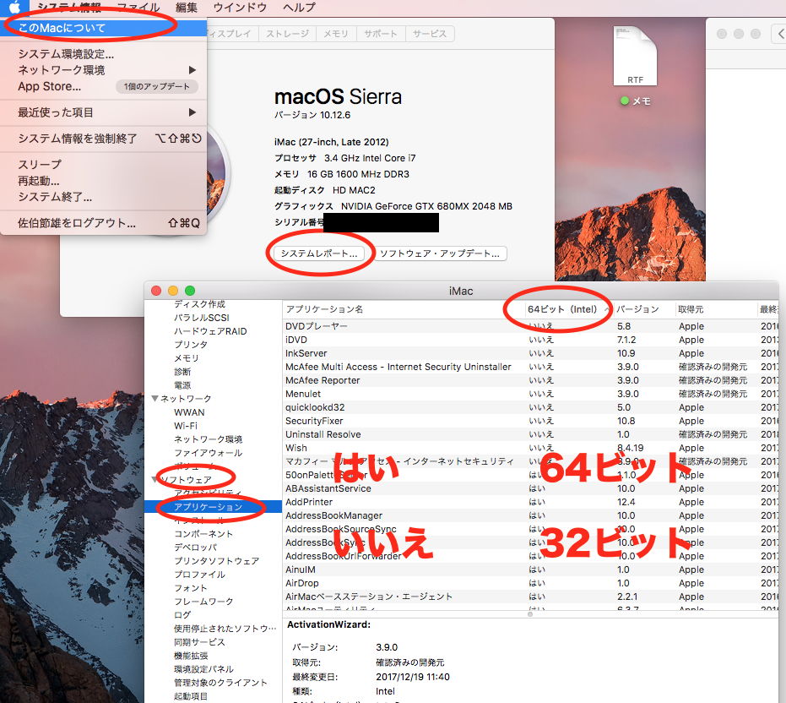
Task: Select 'WWAN' in the sidebar
Action: pyautogui.click(x=189, y=412)
